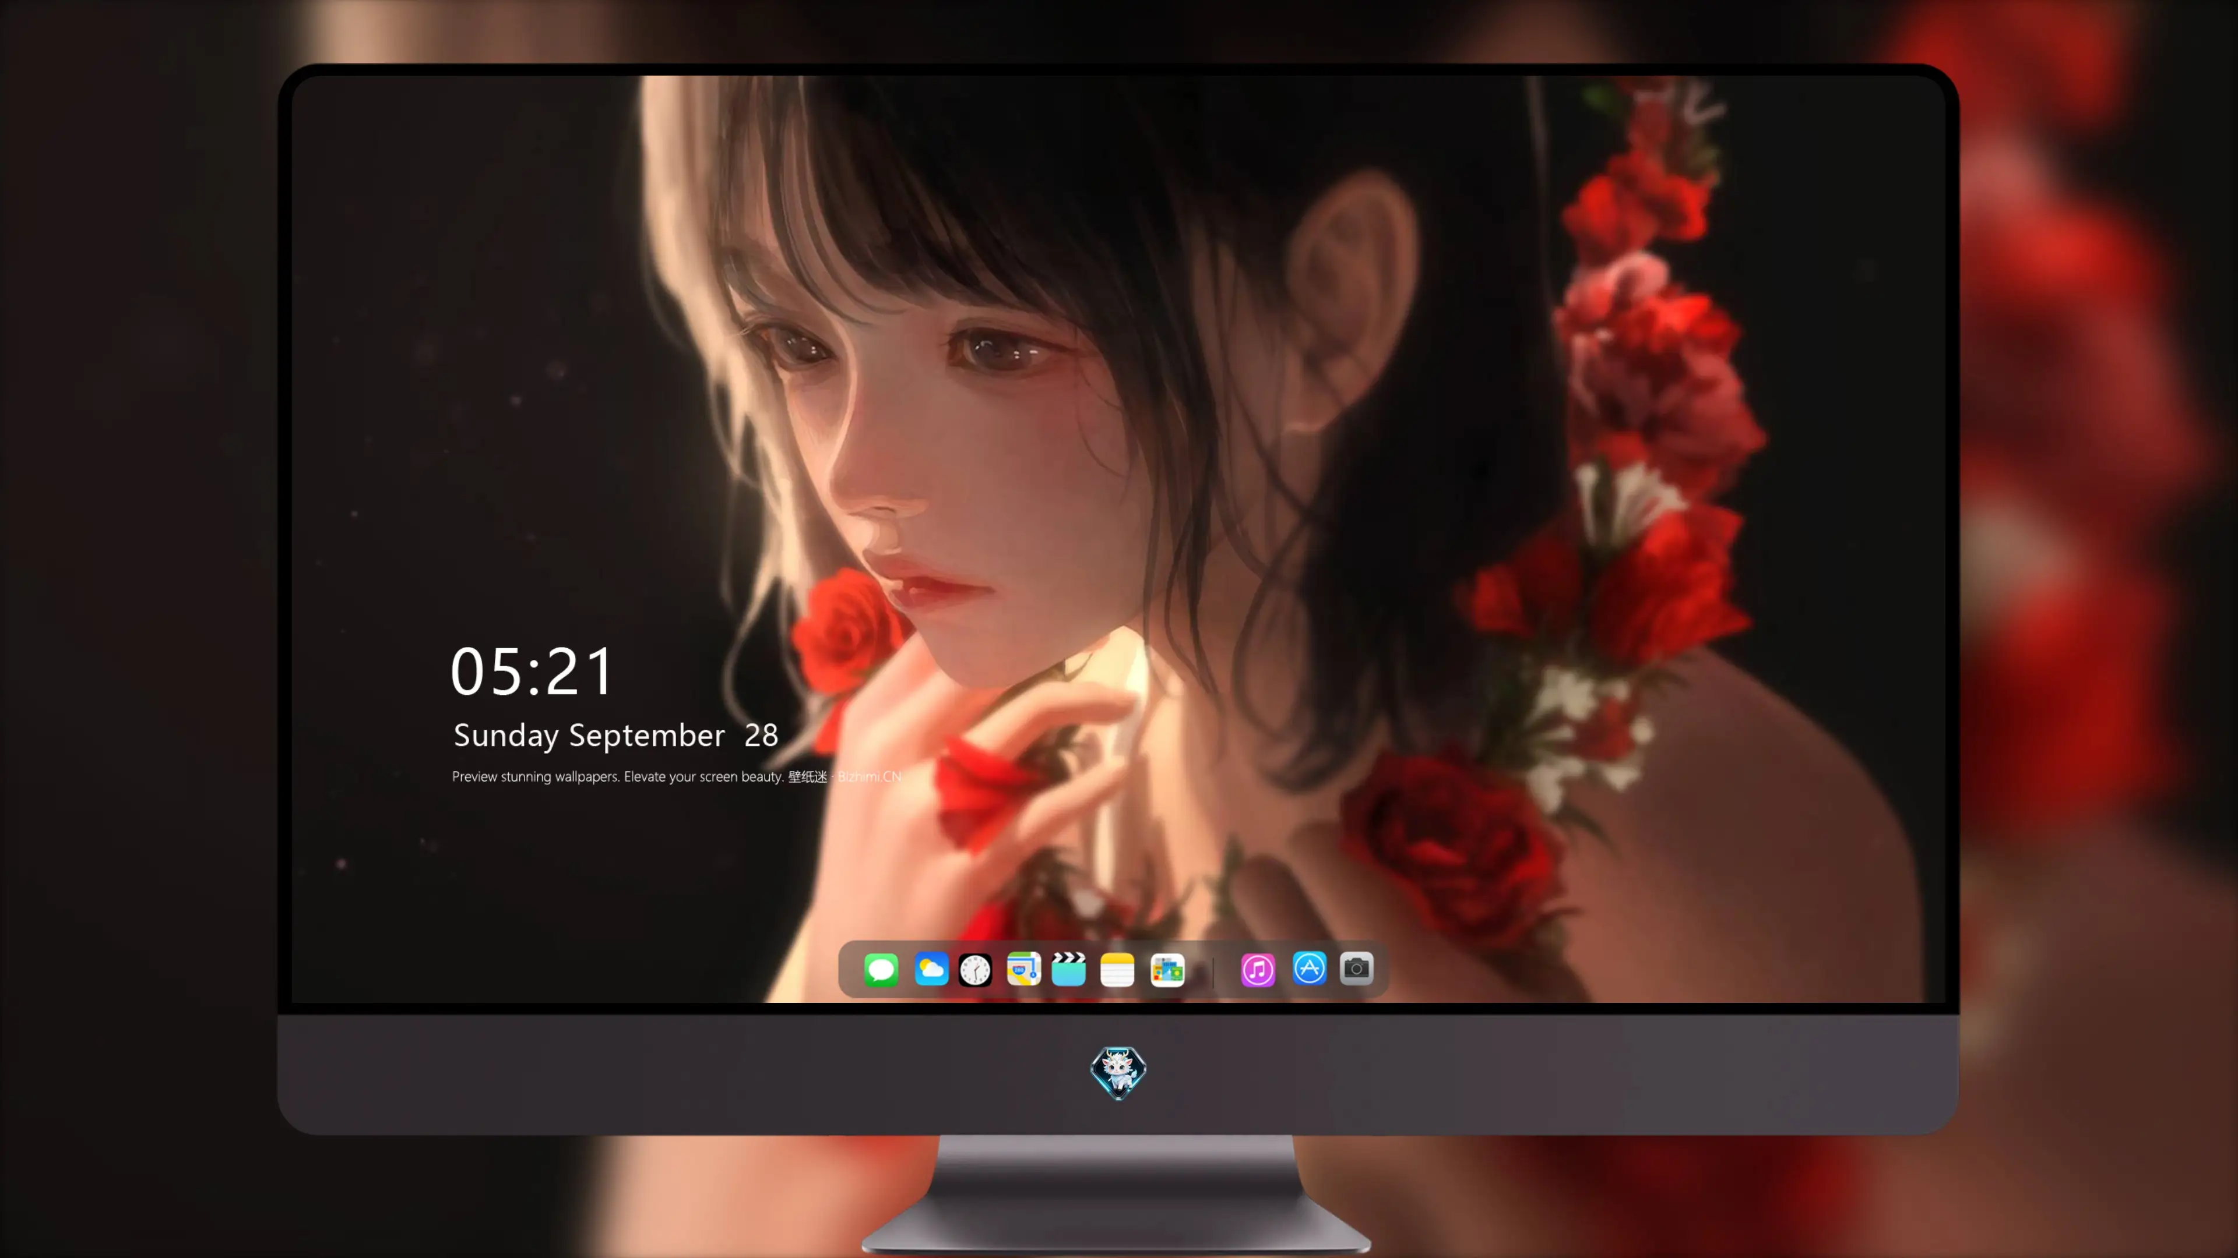Open the Maps app in the dock

click(x=1023, y=969)
